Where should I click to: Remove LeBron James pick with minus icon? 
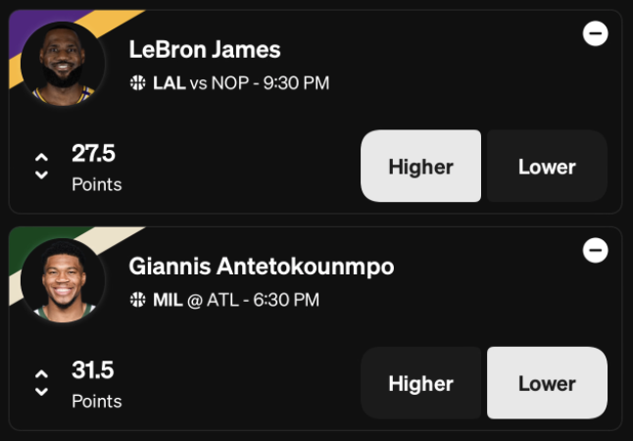595,33
